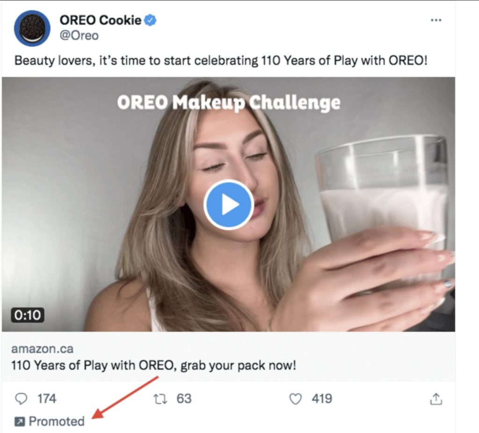Open the amazon.ca domain link

tap(43, 349)
